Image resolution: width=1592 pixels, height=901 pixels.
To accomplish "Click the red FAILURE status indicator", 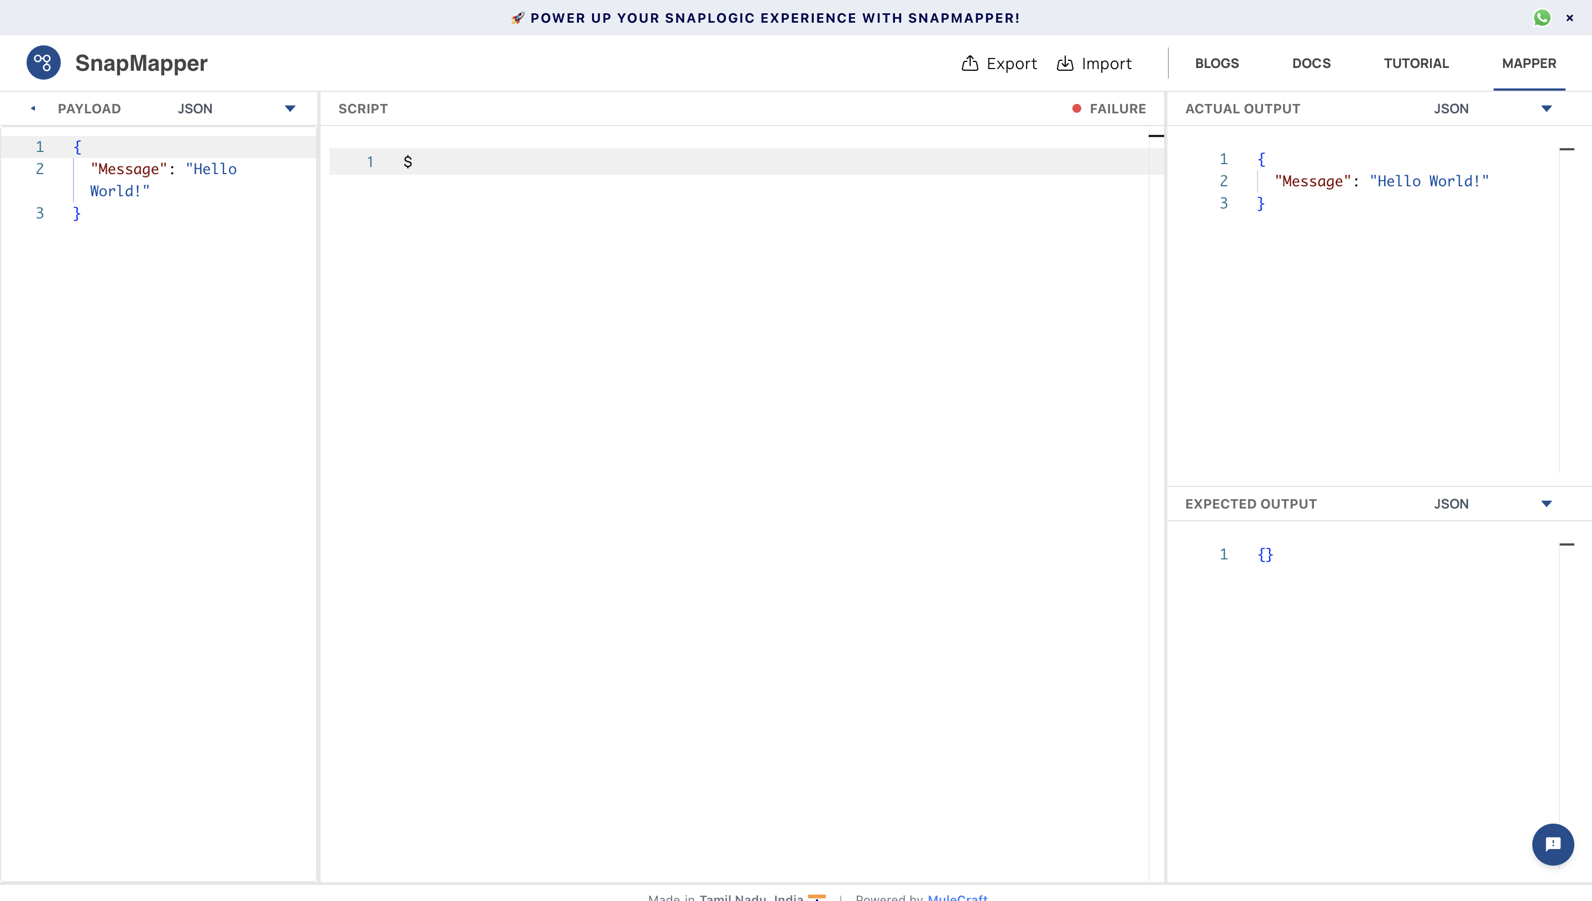I will [1077, 108].
